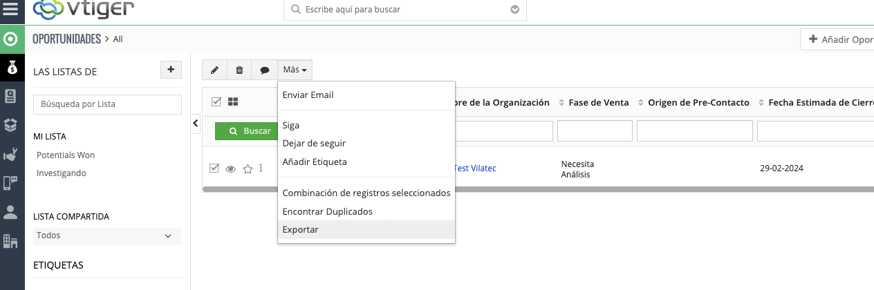Open the Opportunities money bag sidebar icon
Screen dimensions: 874x290
(12, 68)
